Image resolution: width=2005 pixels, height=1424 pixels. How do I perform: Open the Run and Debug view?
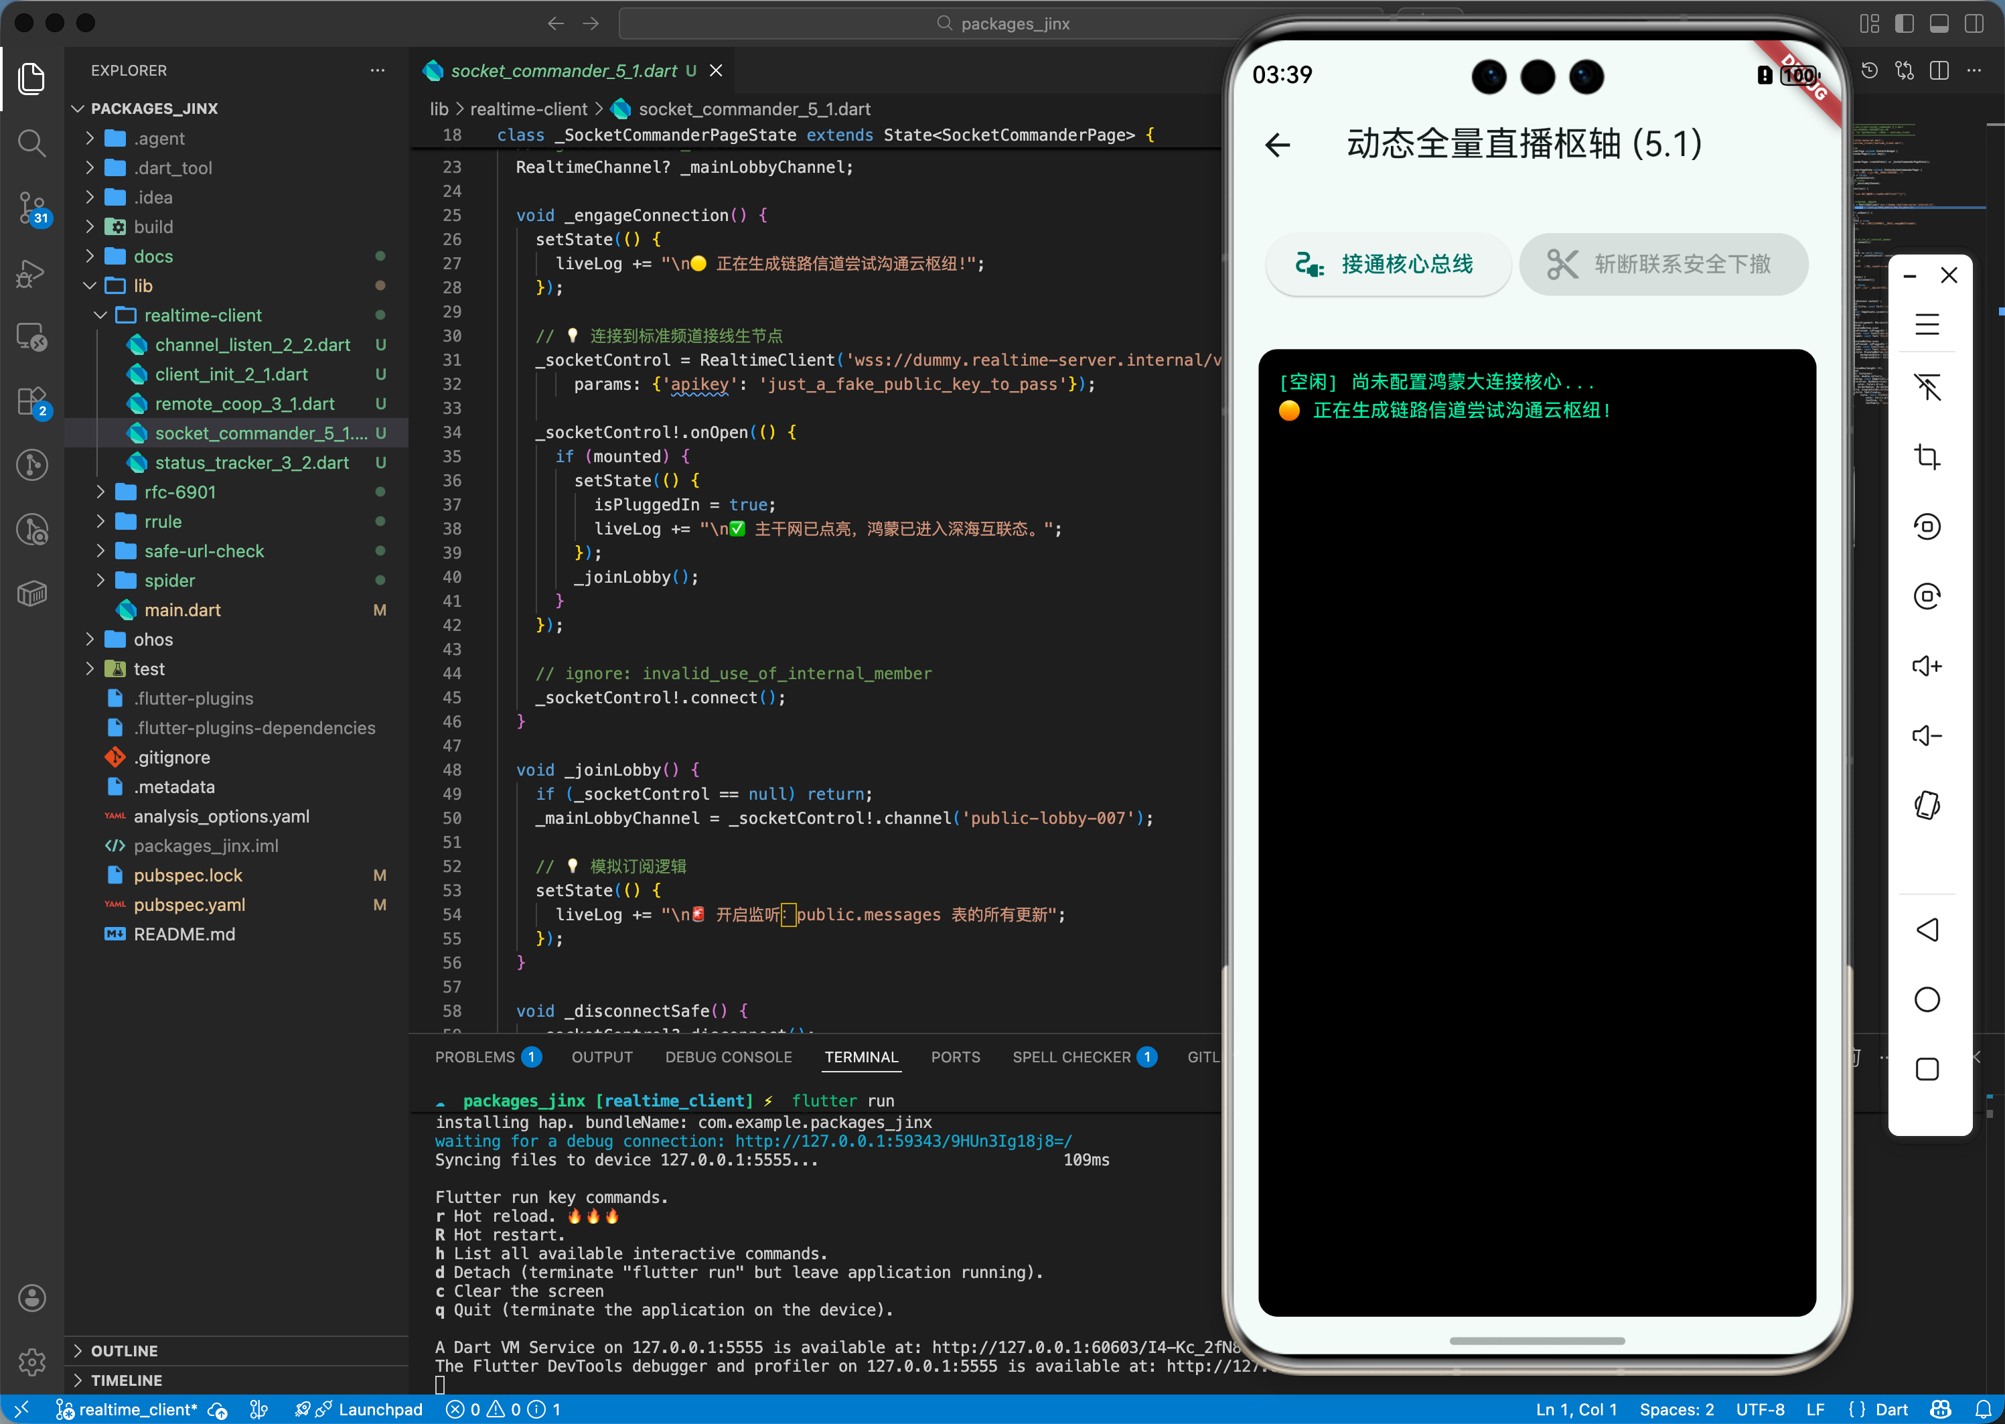coord(31,273)
